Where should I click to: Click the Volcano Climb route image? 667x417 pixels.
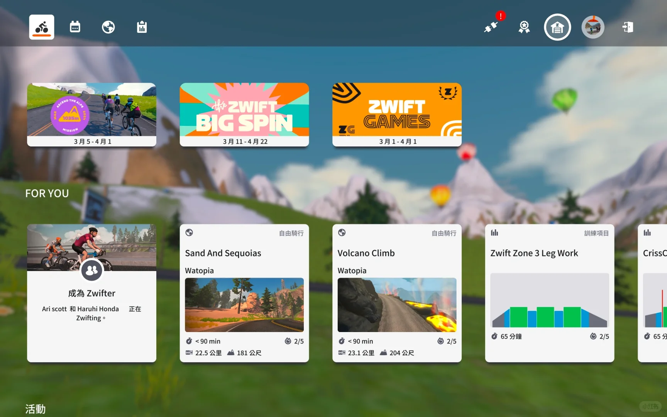tap(397, 305)
